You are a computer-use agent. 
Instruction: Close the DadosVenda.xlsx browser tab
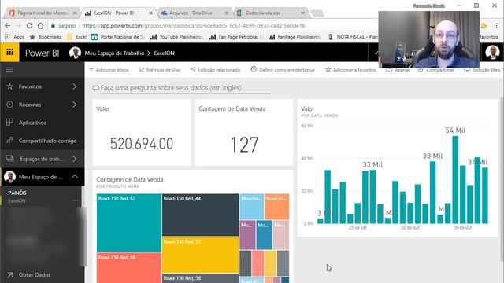click(302, 13)
